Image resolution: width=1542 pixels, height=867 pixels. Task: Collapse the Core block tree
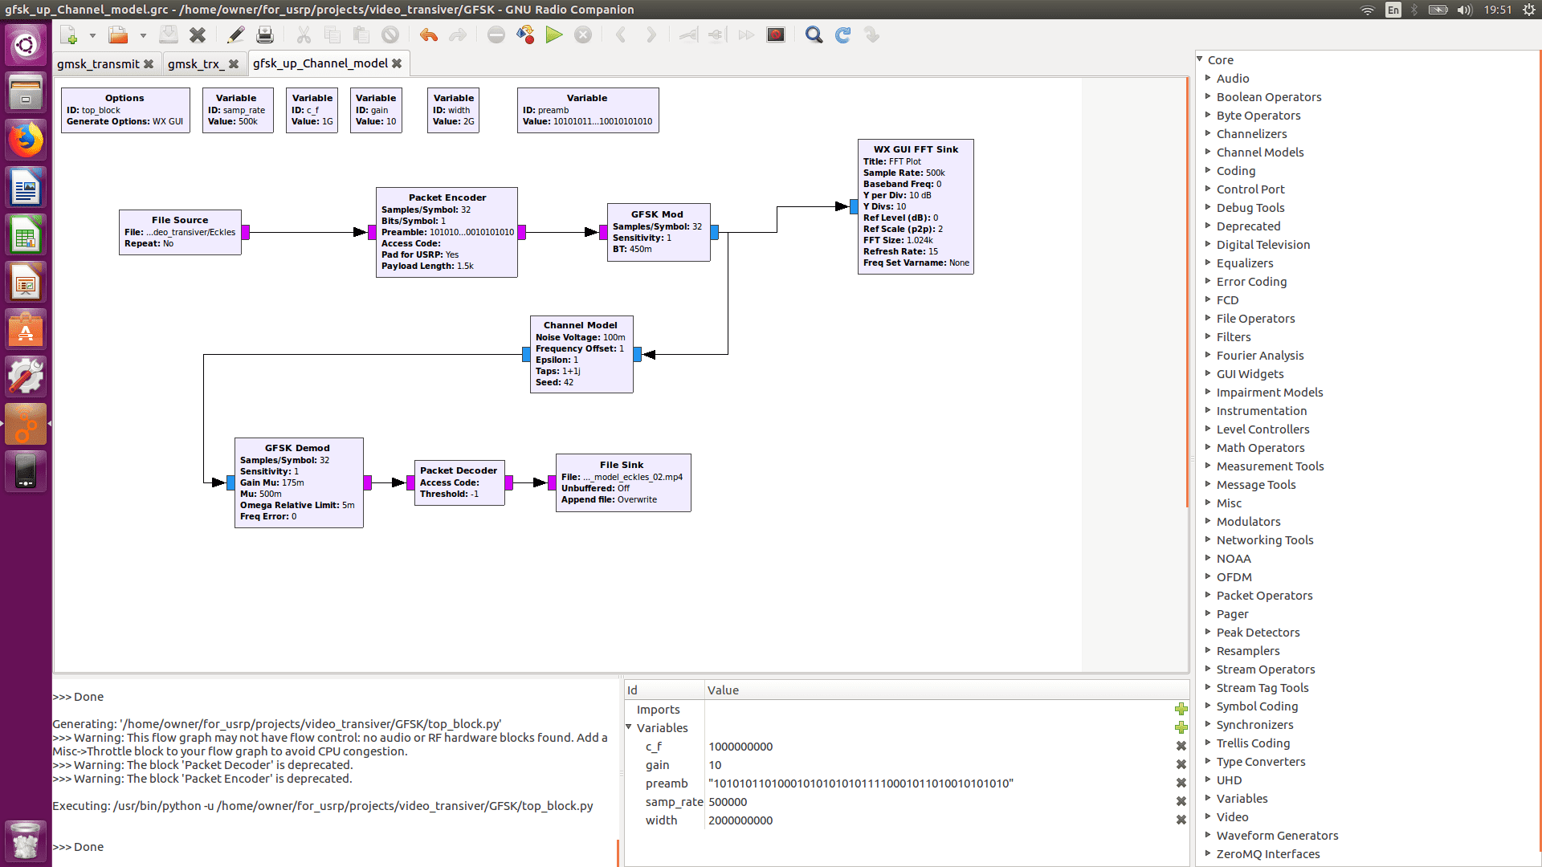coord(1200,59)
